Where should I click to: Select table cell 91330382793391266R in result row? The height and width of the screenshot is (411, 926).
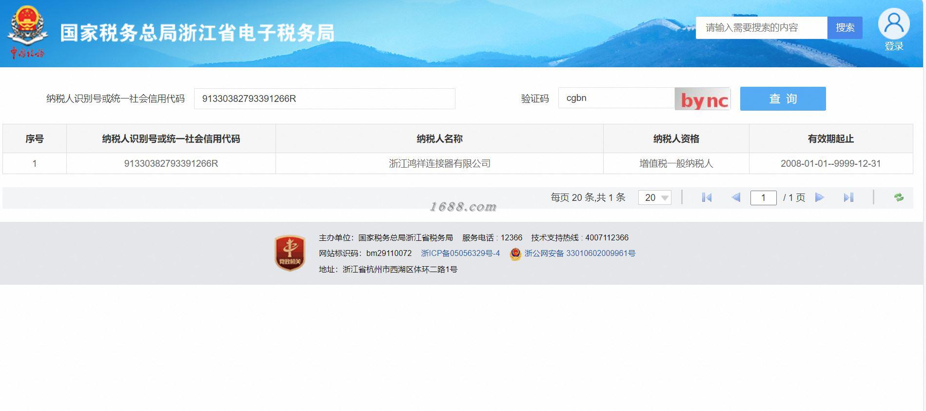click(171, 164)
